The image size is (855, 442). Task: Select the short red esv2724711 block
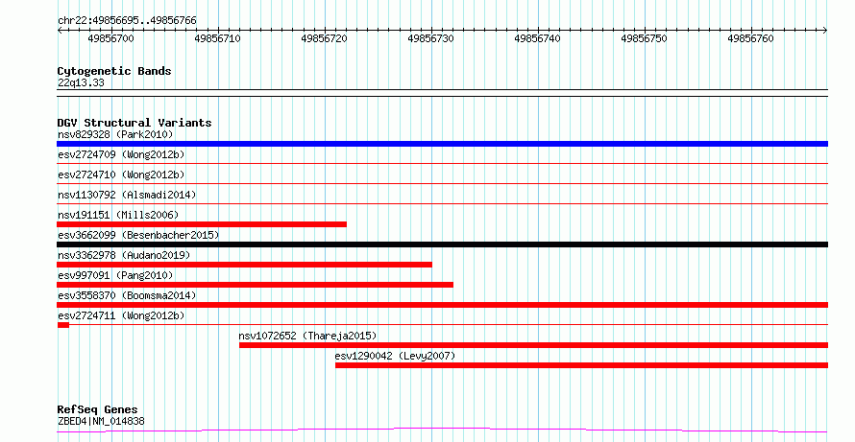click(x=63, y=325)
